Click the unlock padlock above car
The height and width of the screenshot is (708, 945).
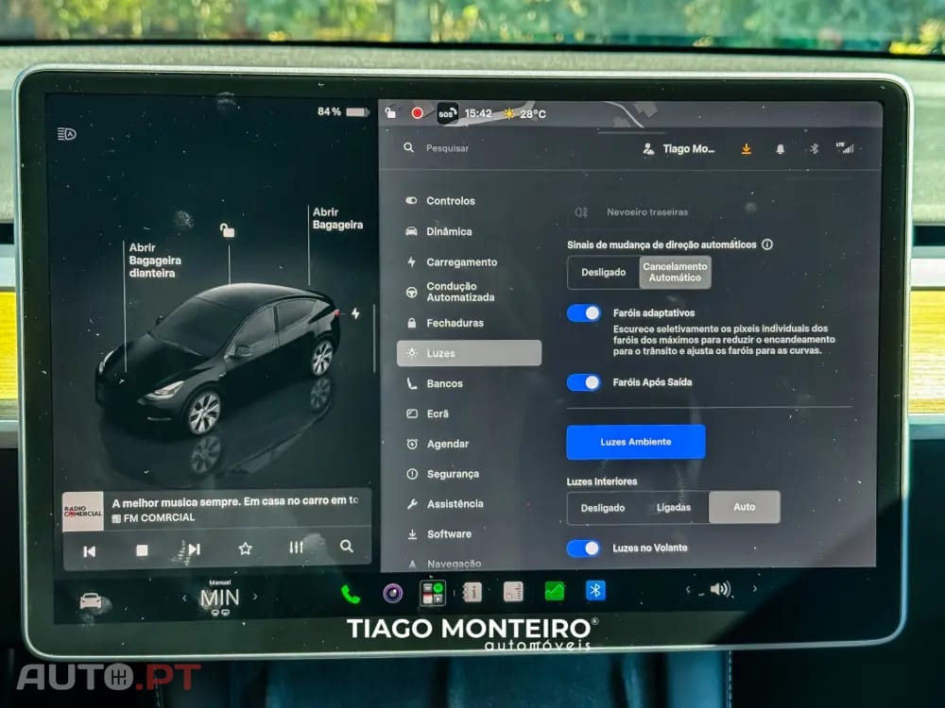pyautogui.click(x=227, y=230)
